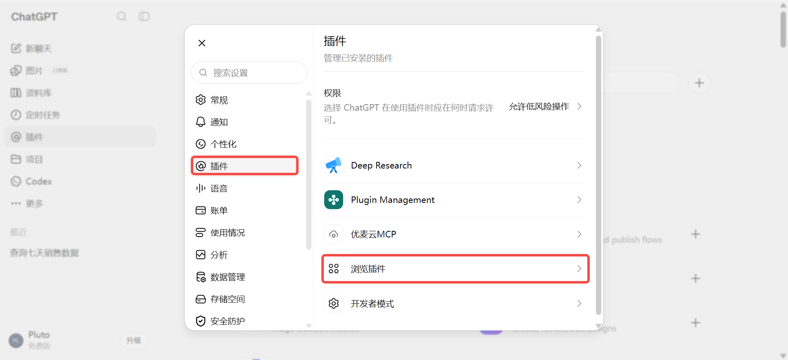Expand the 优麦云MCP row chevron

tap(579, 234)
